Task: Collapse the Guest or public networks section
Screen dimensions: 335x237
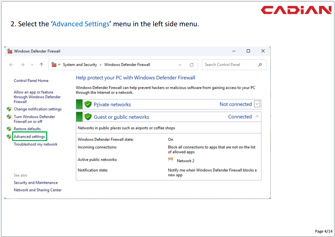Action: coord(257,117)
